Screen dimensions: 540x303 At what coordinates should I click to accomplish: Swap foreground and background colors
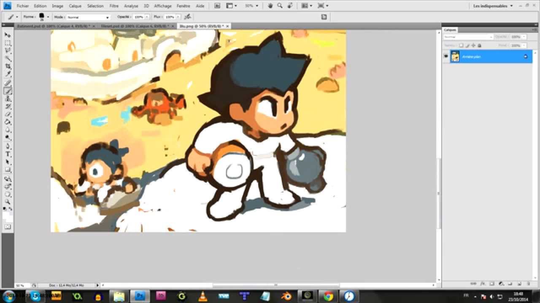pyautogui.click(x=11, y=209)
